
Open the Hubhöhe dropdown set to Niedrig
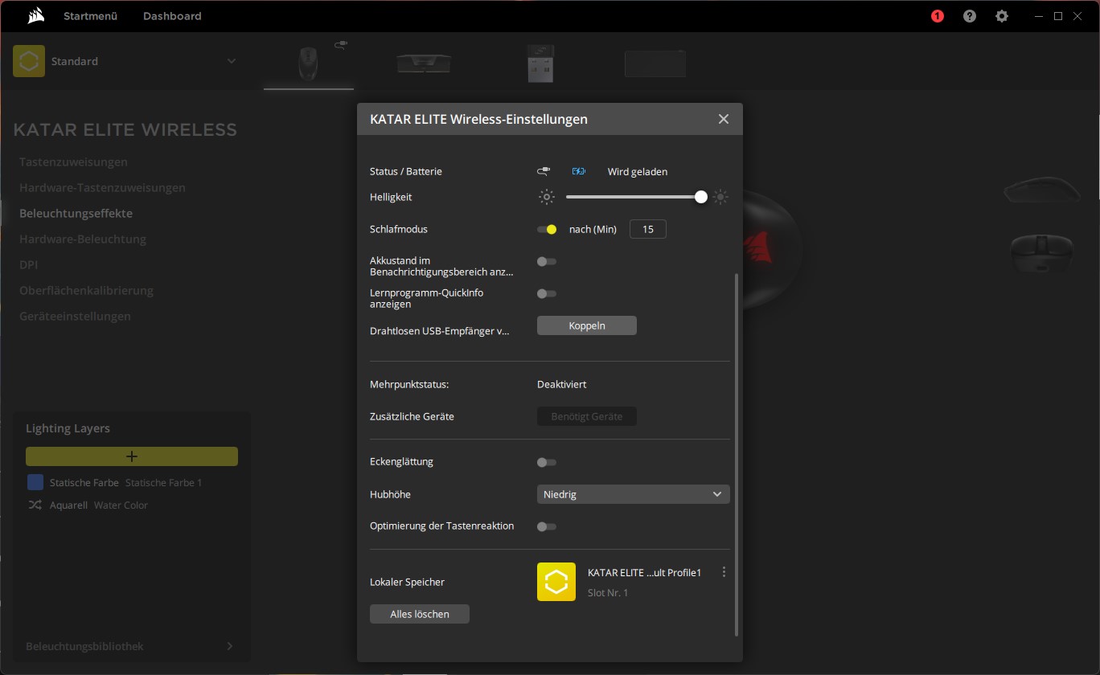point(634,494)
